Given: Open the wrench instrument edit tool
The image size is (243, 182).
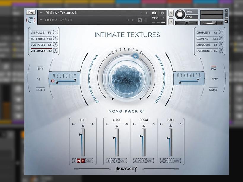Looking at the screenshot, I should 31,13.
